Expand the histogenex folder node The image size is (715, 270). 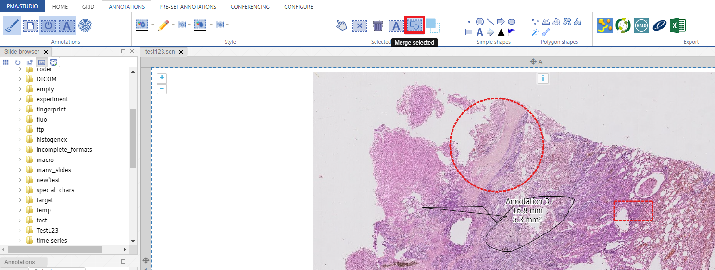pos(20,140)
